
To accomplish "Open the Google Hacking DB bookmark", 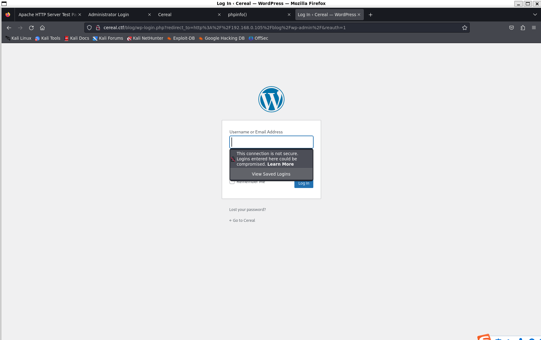I will coord(221,38).
